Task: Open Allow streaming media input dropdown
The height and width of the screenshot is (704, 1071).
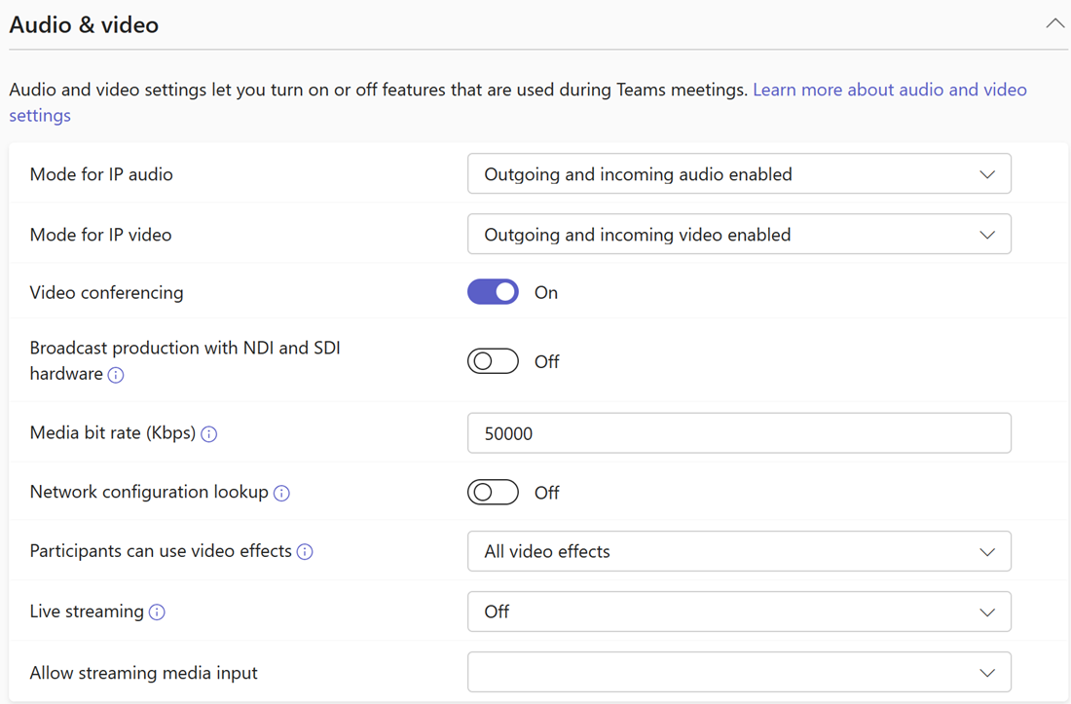Action: pos(739,673)
